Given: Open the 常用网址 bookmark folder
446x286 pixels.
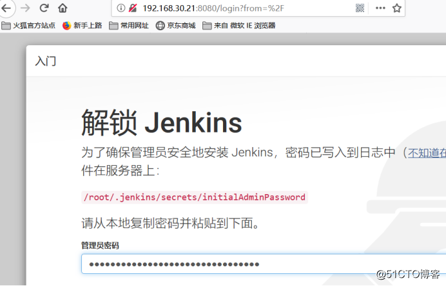Looking at the screenshot, I should (129, 26).
